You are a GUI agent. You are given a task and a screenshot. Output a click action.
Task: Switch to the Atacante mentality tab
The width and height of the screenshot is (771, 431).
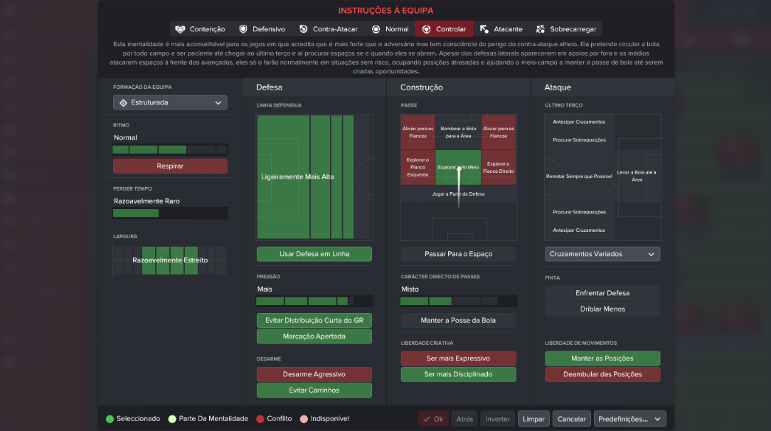click(501, 29)
